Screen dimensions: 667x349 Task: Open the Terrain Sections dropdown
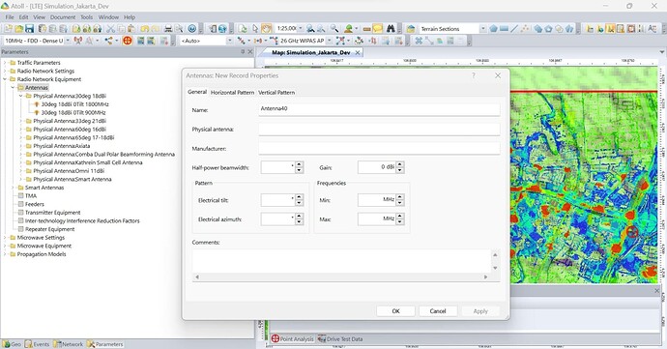pyautogui.click(x=482, y=28)
